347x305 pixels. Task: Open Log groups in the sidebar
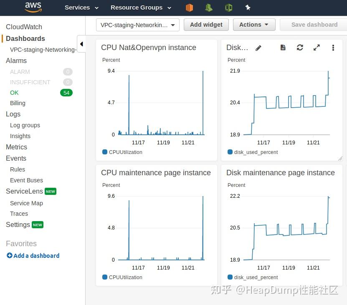pyautogui.click(x=25, y=125)
